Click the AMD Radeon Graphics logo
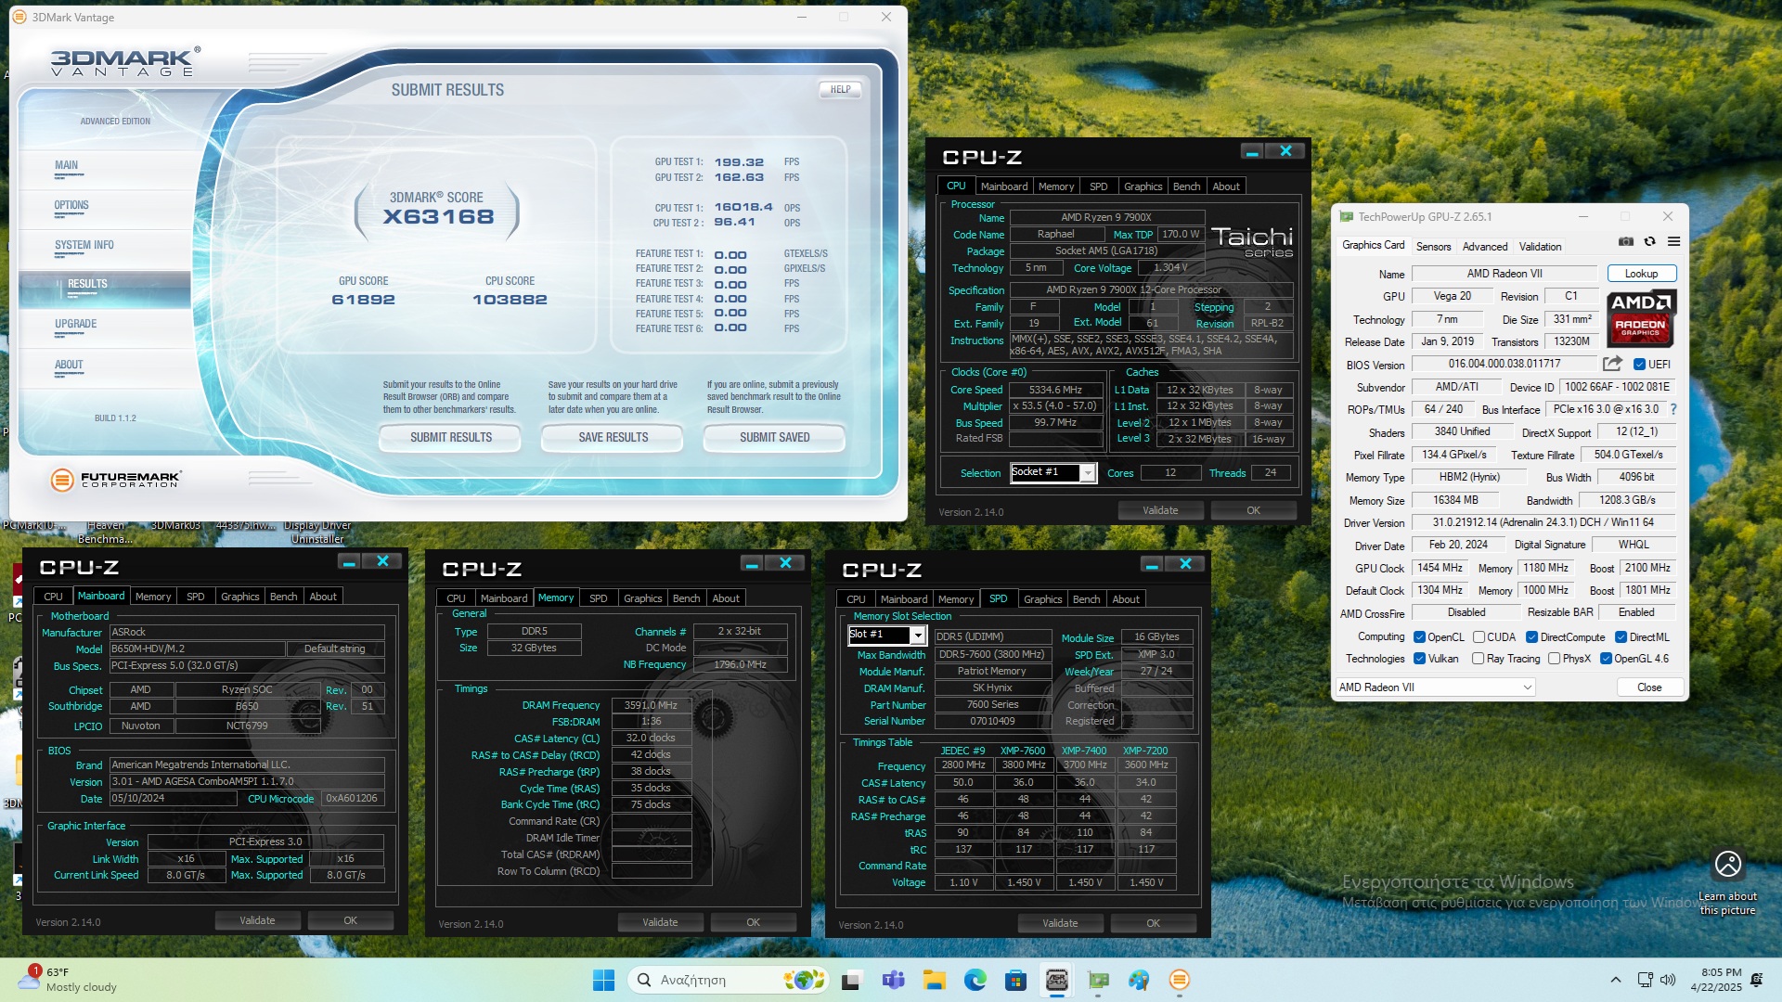 [1641, 318]
